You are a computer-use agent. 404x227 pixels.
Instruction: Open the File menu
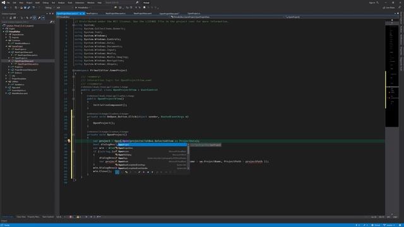pyautogui.click(x=8, y=3)
